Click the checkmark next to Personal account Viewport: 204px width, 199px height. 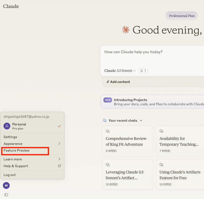pos(59,126)
